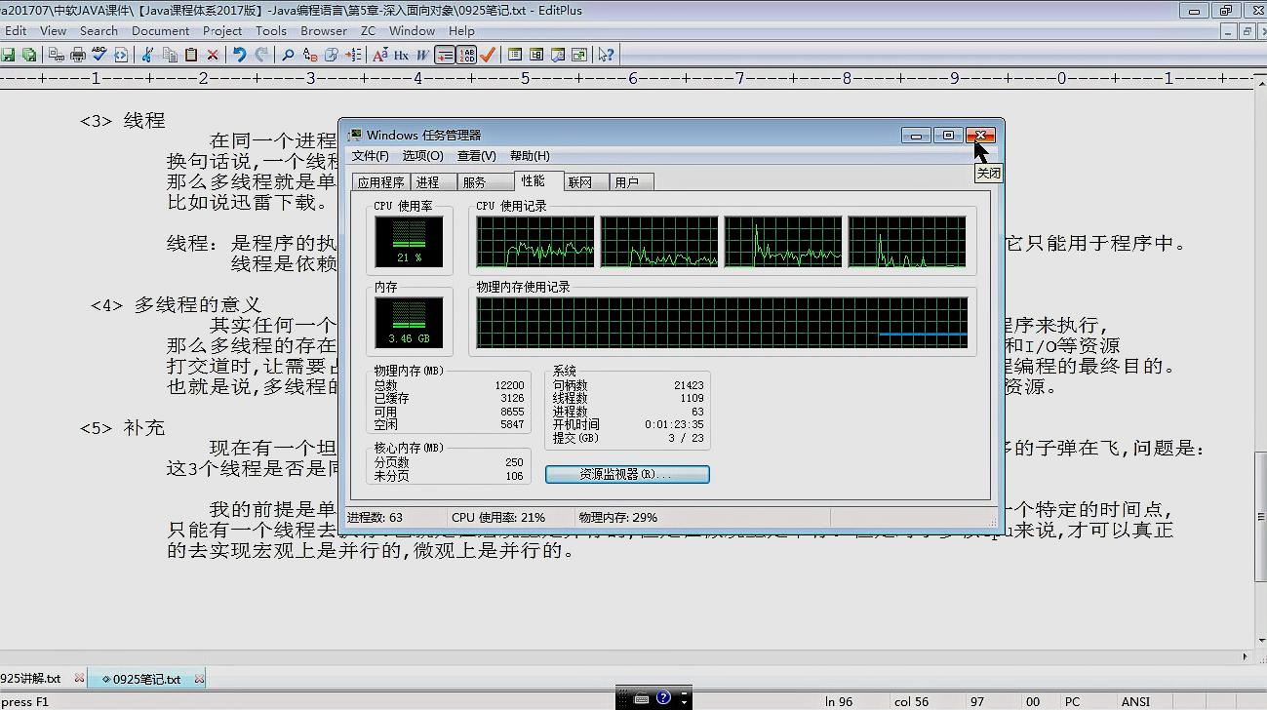This screenshot has height=710, width=1267.
Task: Open the Project menu
Action: 222,31
